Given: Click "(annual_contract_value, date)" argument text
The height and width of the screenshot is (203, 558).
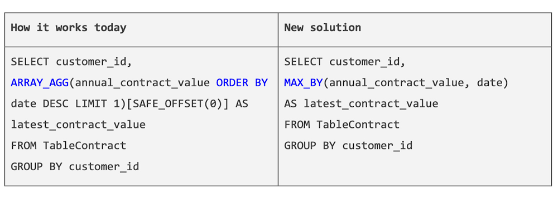Looking at the screenshot, I should point(415,83).
